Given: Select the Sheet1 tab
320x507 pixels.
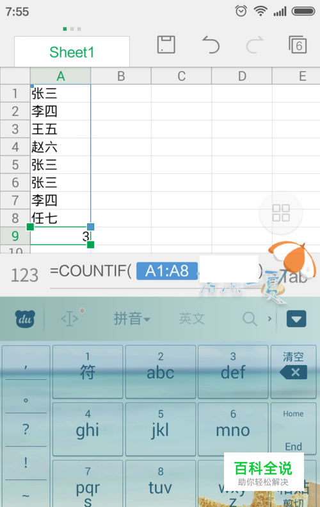Looking at the screenshot, I should coord(72,52).
